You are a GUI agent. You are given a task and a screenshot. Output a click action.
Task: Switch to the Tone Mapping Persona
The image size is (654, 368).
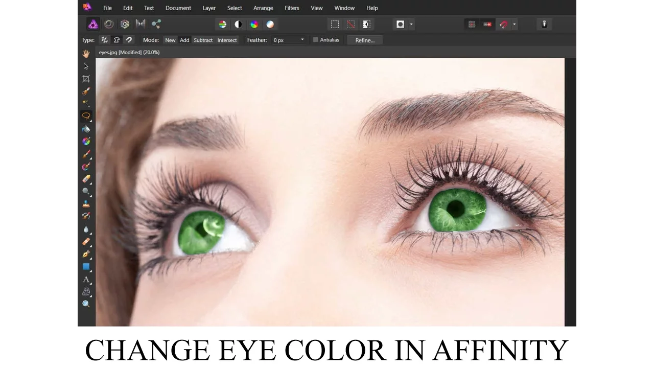pos(141,24)
